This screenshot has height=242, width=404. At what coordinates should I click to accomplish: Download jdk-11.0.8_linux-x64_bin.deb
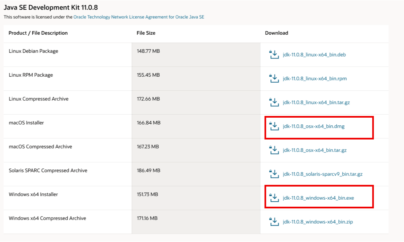[314, 55]
